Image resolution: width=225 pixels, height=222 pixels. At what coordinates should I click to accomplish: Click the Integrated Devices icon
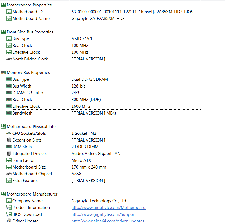tap(9, 153)
